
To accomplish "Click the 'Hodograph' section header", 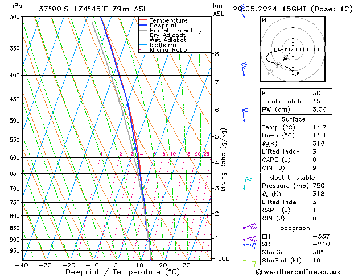I will [293, 228].
